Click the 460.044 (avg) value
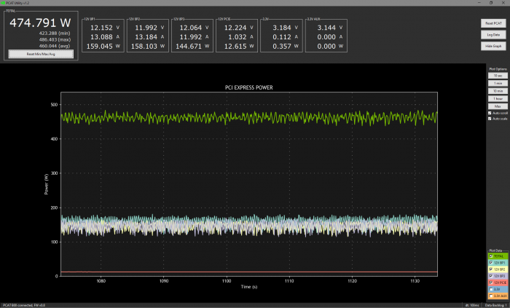This screenshot has height=308, width=510. pyautogui.click(x=55, y=46)
